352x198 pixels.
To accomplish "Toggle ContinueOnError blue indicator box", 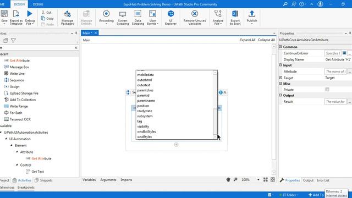I will (344, 53).
